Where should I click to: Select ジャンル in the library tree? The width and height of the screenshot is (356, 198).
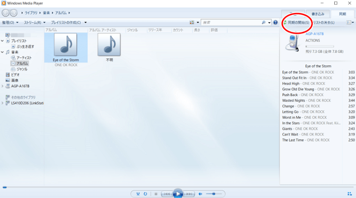(x=22, y=69)
